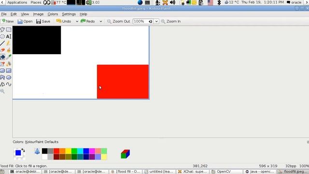Select the Eraser tool
The height and width of the screenshot is (174, 309).
coord(2,50)
